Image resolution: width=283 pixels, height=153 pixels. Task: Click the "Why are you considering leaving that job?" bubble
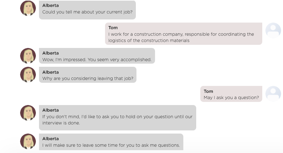point(88,75)
